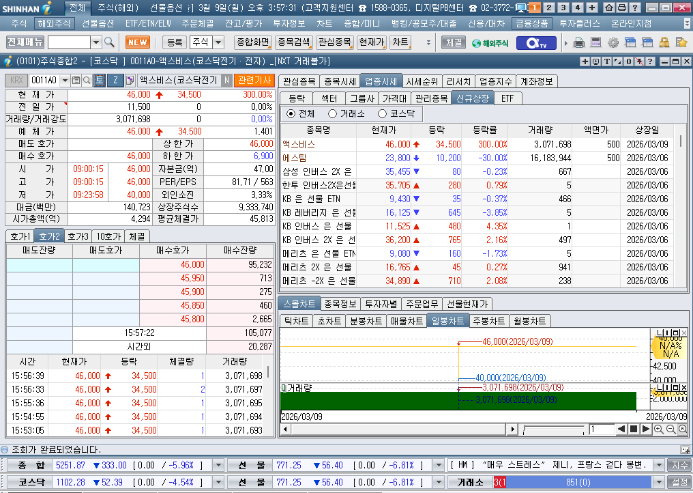Open the calculator icon in the toolbar
This screenshot has width=693, height=493.
595,42
